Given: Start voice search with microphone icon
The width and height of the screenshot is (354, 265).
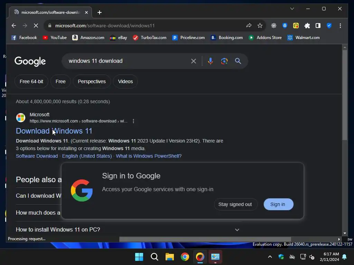Looking at the screenshot, I should coord(211,61).
